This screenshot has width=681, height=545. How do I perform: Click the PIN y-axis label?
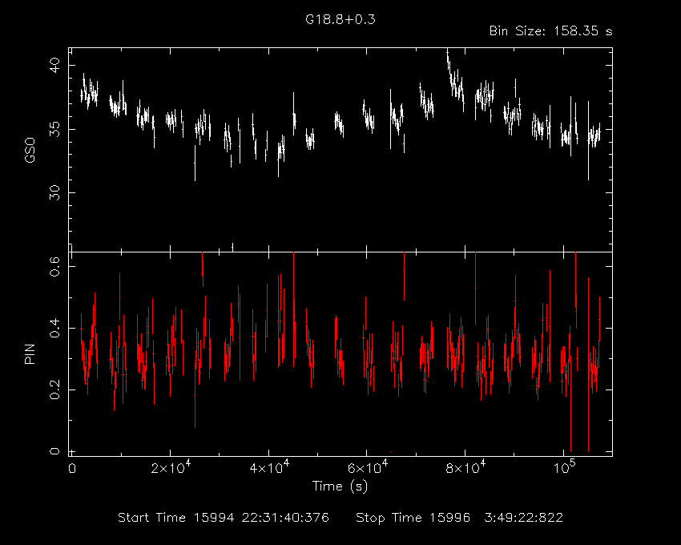pos(30,354)
